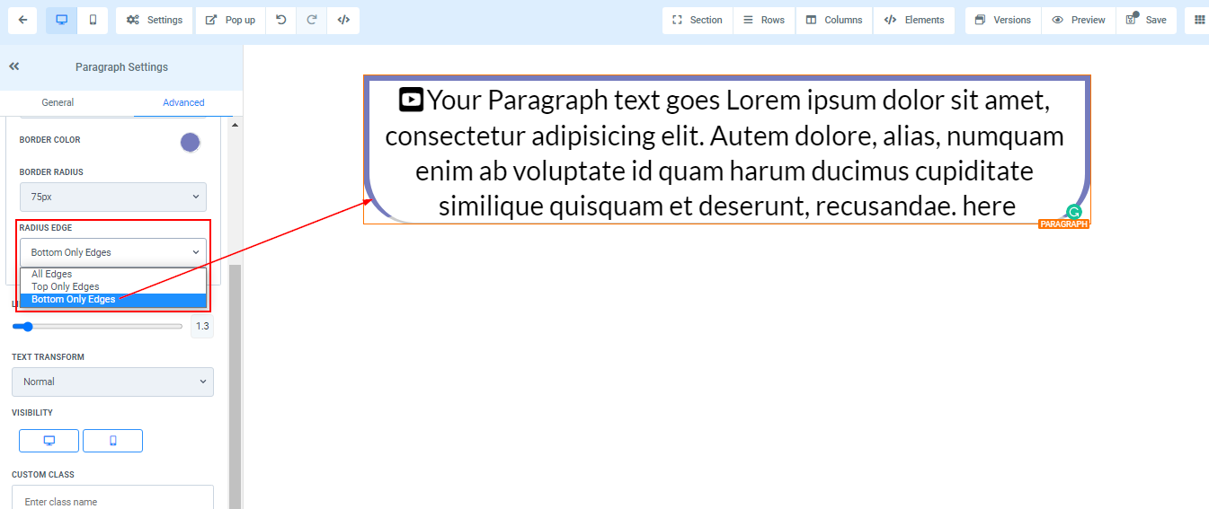Toggle mobile visibility button
The width and height of the screenshot is (1209, 509).
tap(112, 441)
